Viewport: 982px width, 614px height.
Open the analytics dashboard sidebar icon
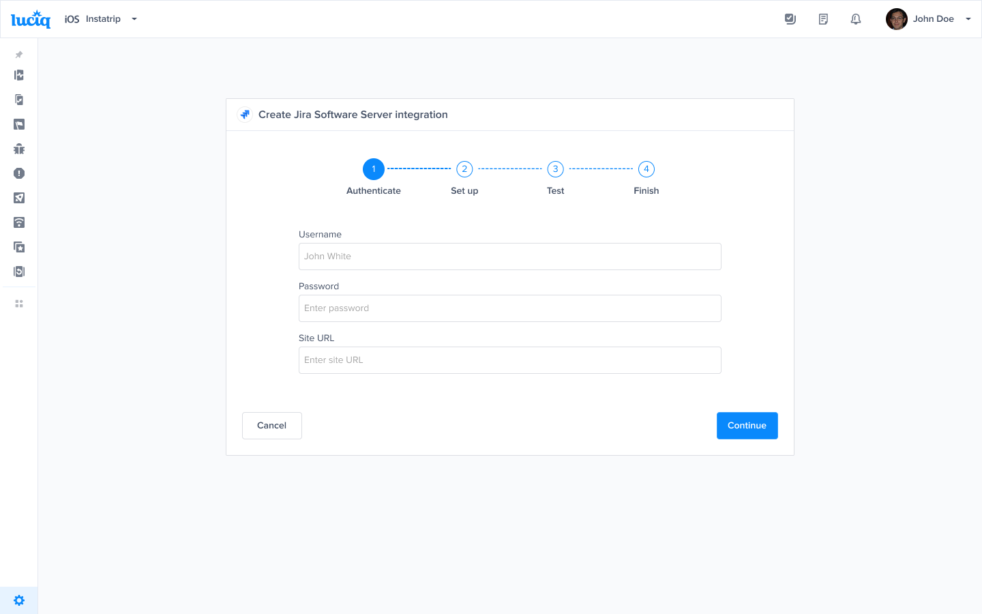tap(18, 75)
